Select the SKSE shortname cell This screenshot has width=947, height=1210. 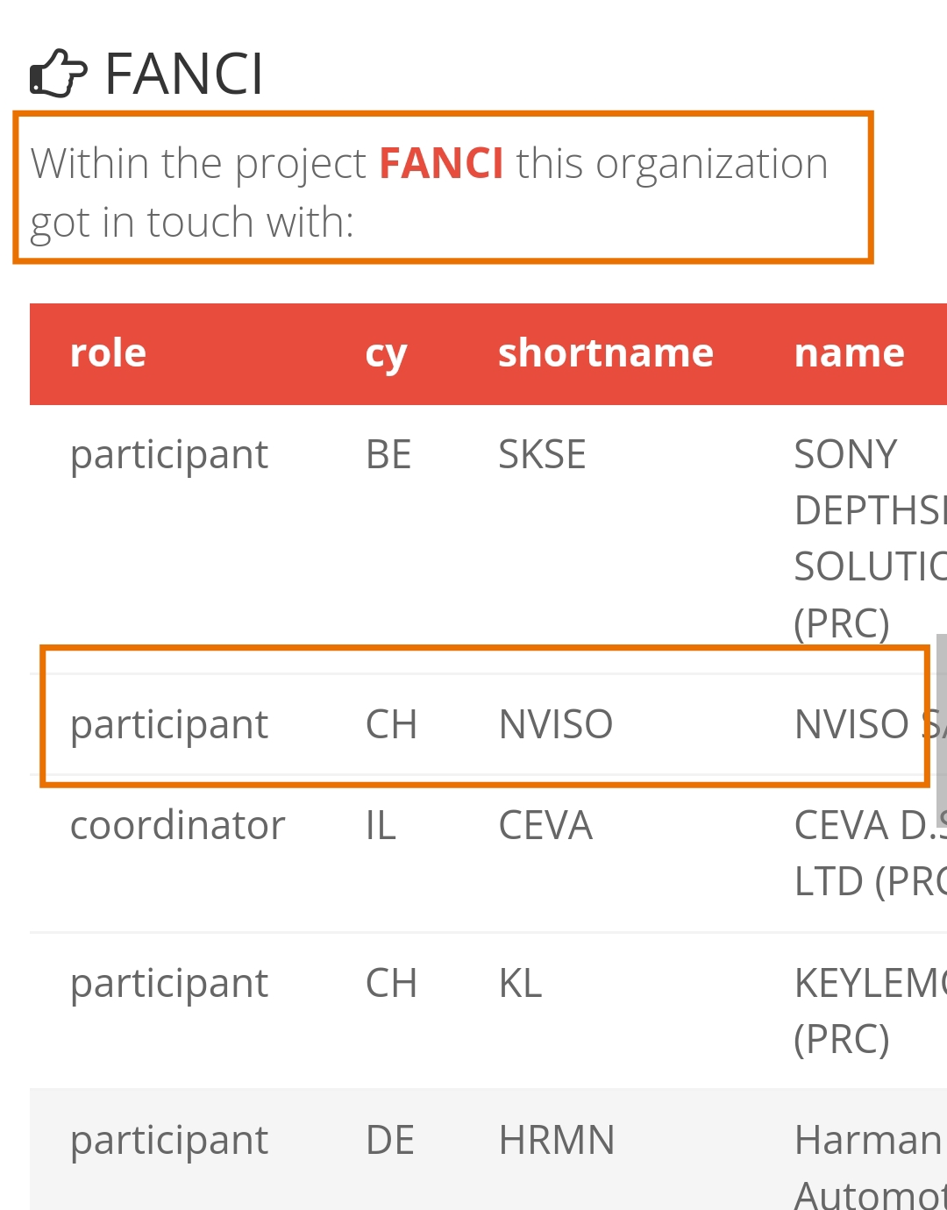coord(542,455)
